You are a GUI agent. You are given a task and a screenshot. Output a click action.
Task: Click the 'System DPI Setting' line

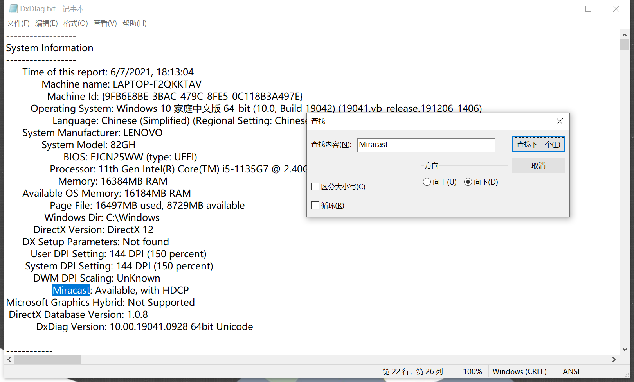[119, 266]
